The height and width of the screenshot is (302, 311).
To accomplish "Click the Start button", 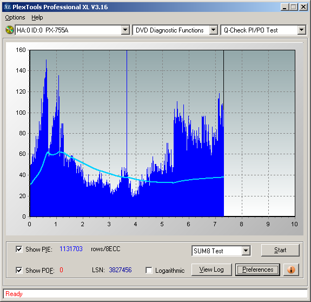I will tap(280, 250).
